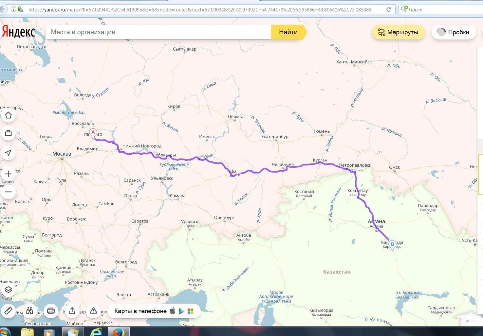Print the map
The width and height of the screenshot is (483, 336).
coord(51,311)
